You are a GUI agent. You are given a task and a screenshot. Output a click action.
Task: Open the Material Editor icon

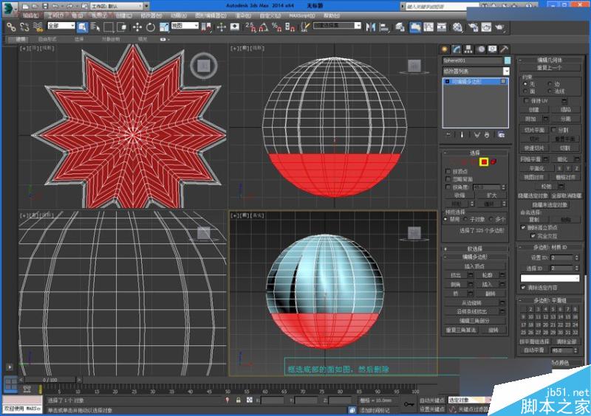click(x=457, y=27)
